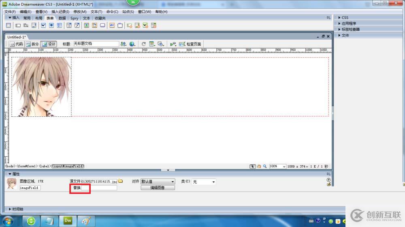
Task: Insert a radio group form element
Action: [x=60, y=25]
